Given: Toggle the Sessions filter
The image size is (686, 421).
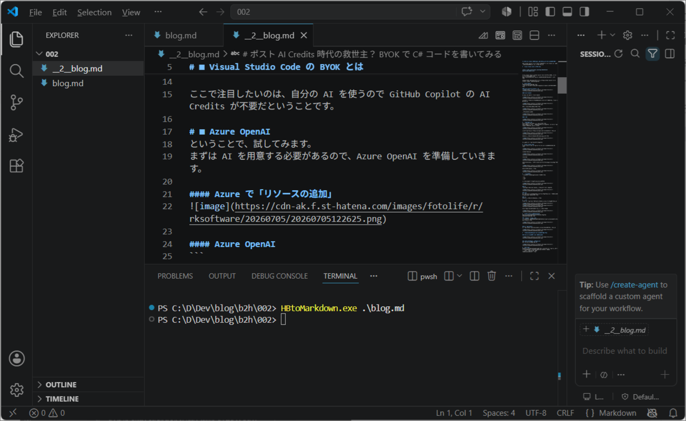Looking at the screenshot, I should [652, 54].
